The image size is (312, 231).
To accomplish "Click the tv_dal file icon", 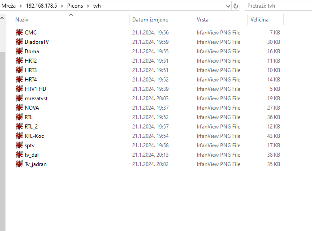I will tap(19, 154).
